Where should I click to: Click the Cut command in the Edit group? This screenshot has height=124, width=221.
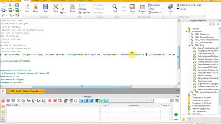(x=81, y=5)
